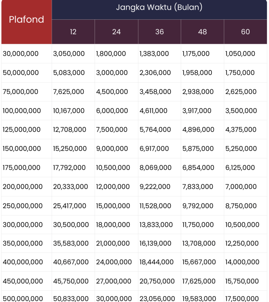Screen dimensions: 269x302
Task: Select the 12 month column header
Action: (x=73, y=32)
